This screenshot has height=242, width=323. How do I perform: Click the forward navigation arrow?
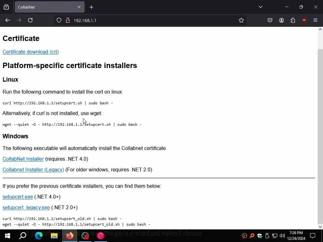(19, 20)
